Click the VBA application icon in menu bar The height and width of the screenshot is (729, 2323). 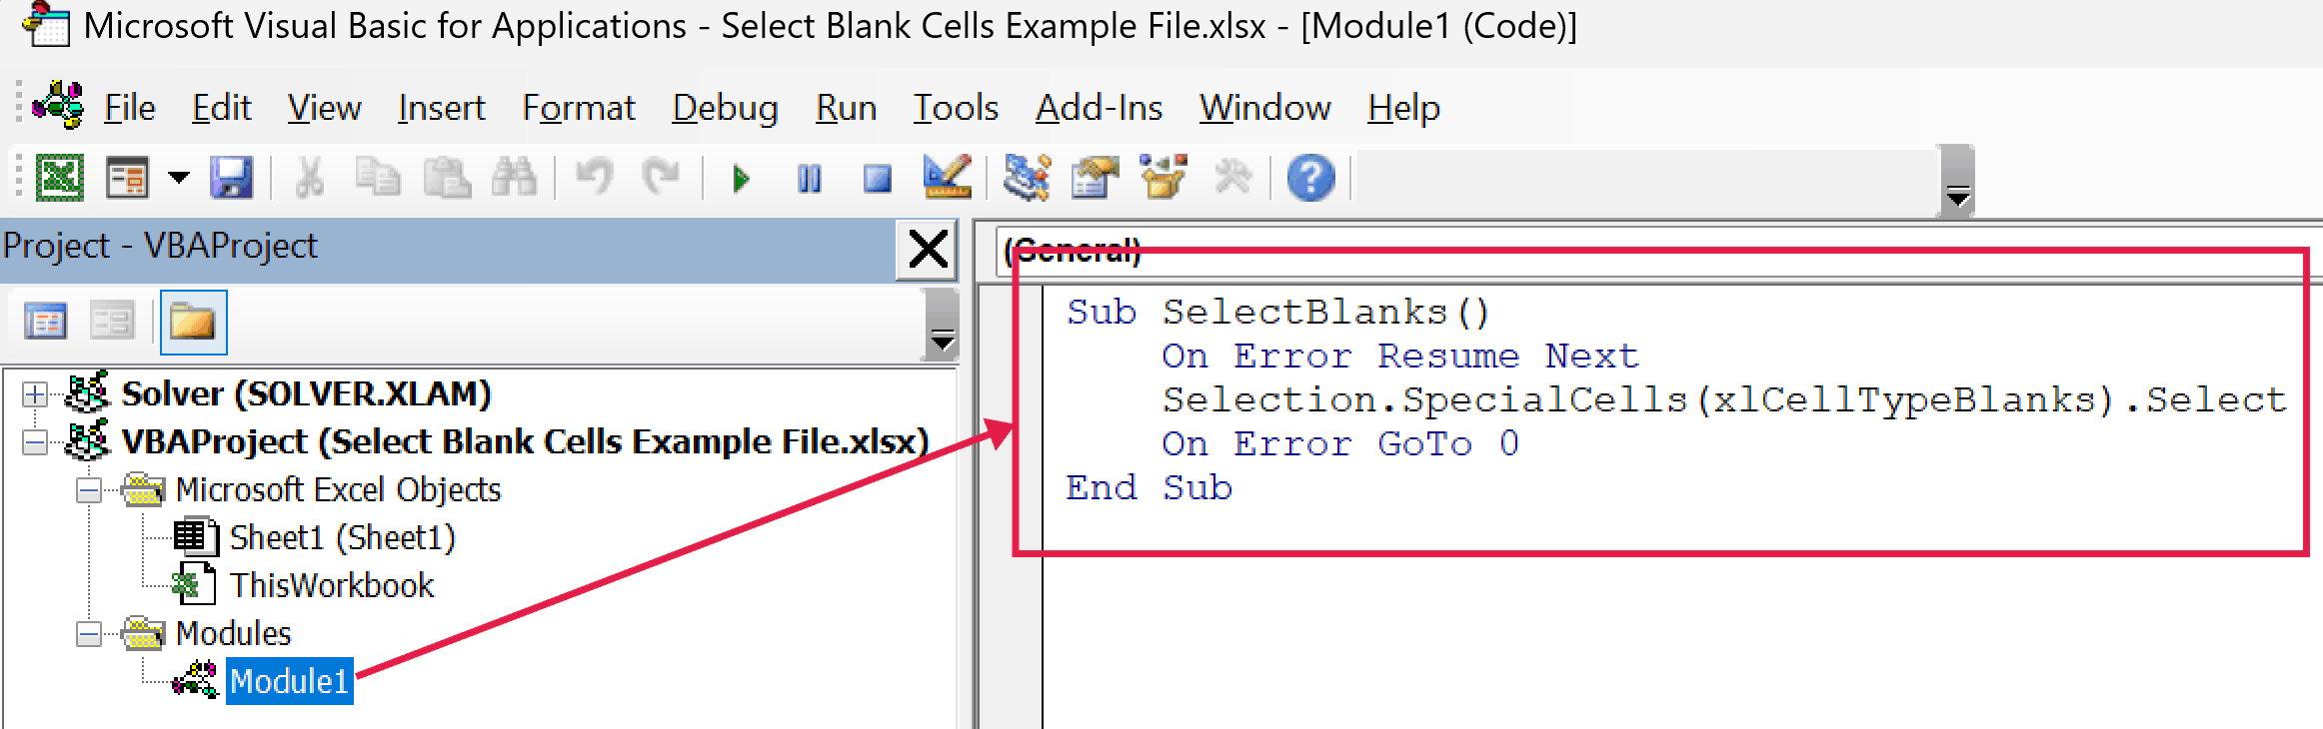coord(58,105)
